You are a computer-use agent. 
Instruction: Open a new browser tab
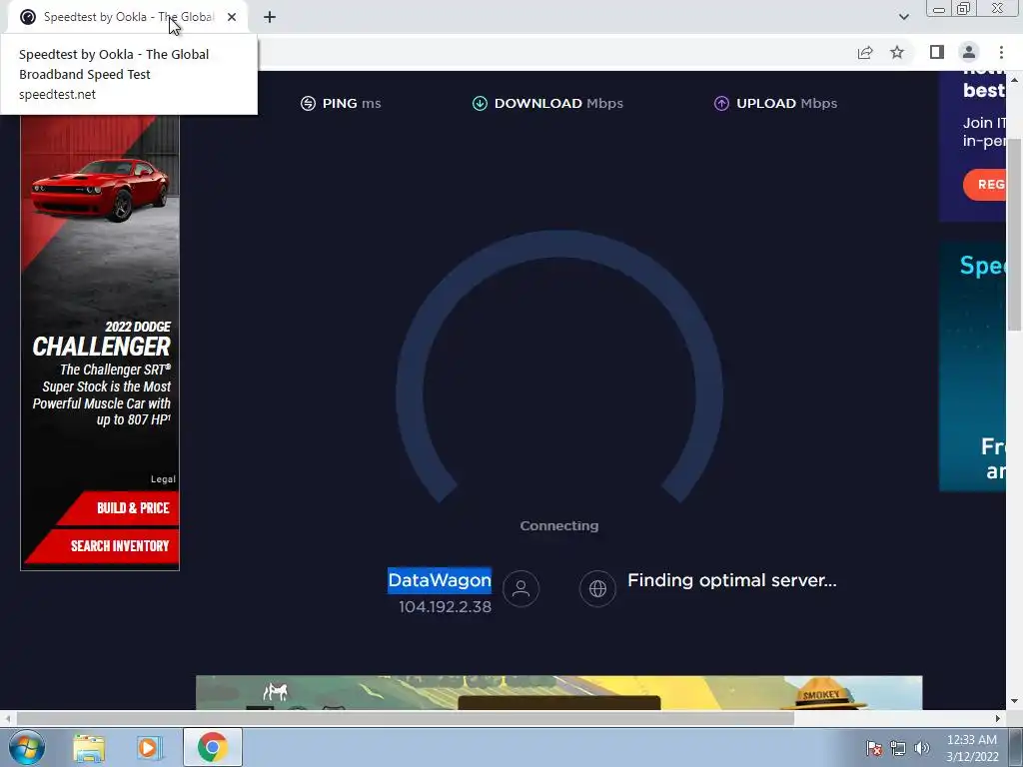pyautogui.click(x=270, y=17)
